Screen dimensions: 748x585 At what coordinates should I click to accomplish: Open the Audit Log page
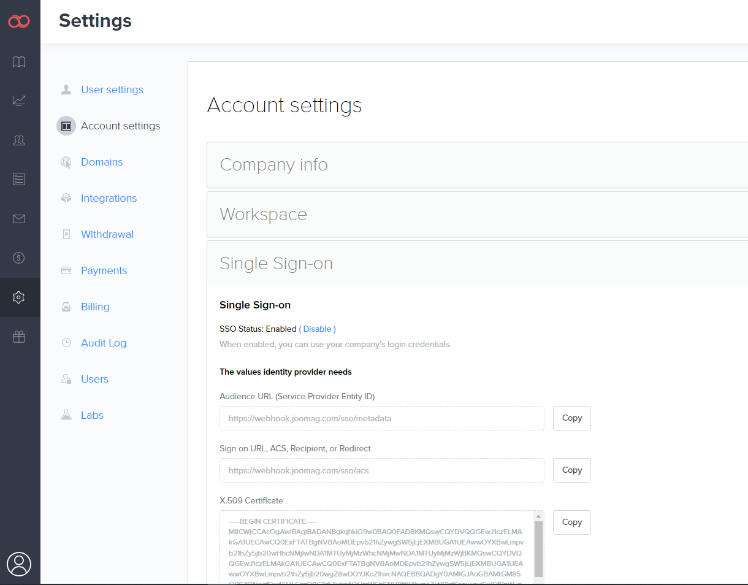tap(103, 343)
